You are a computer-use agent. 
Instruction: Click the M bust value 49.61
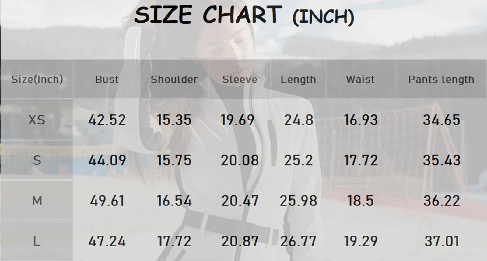pyautogui.click(x=107, y=201)
